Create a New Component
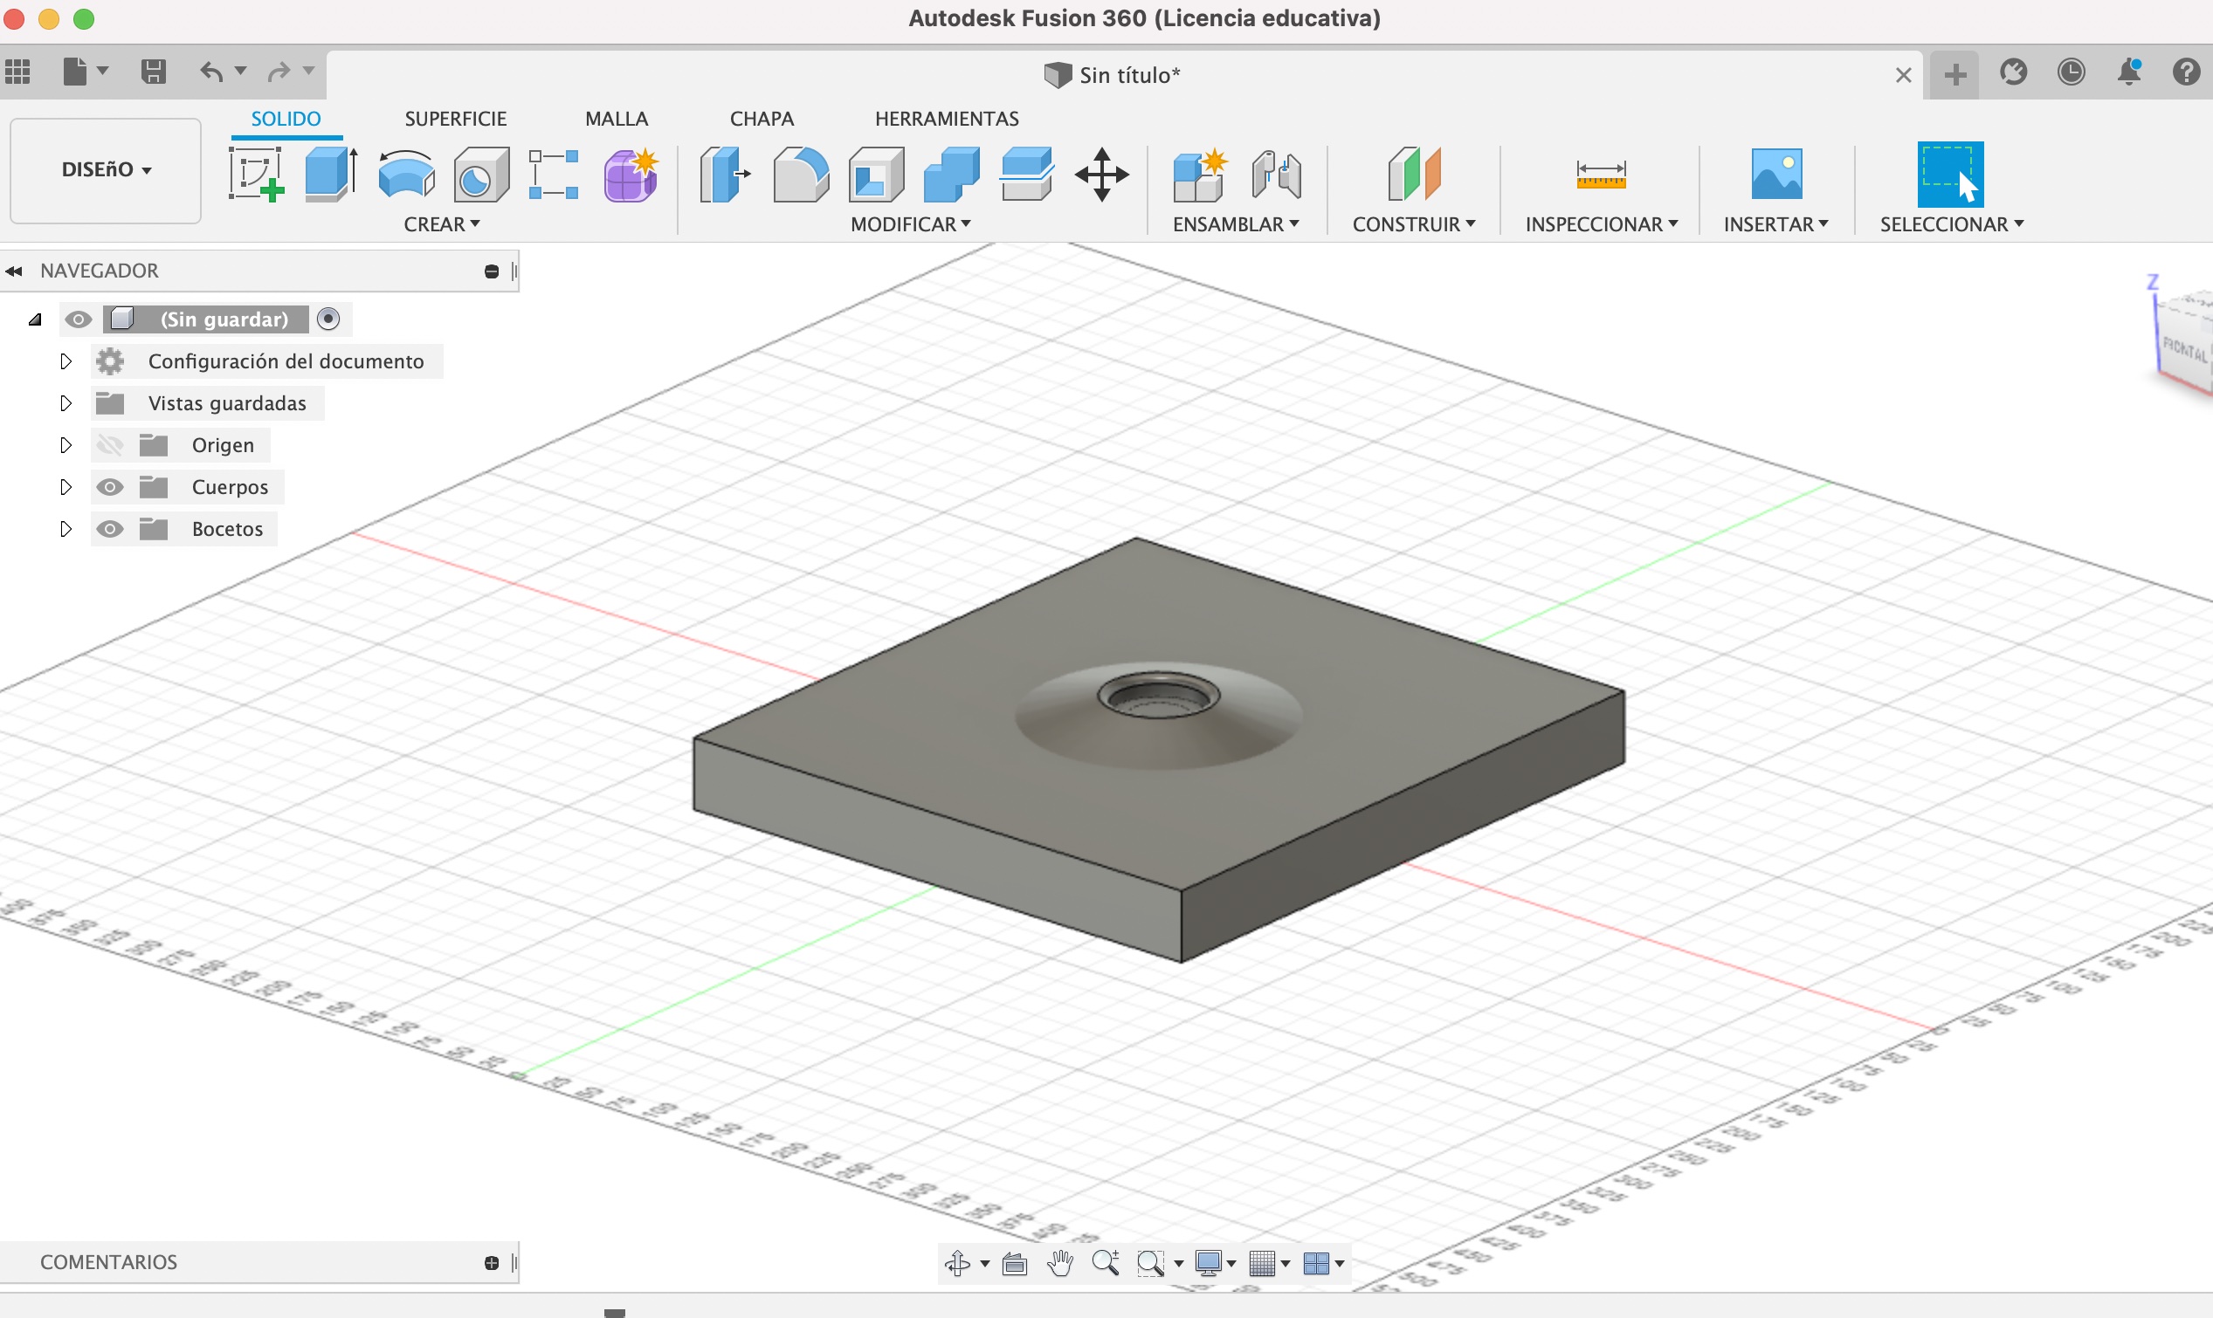This screenshot has height=1318, width=2213. pos(1199,174)
